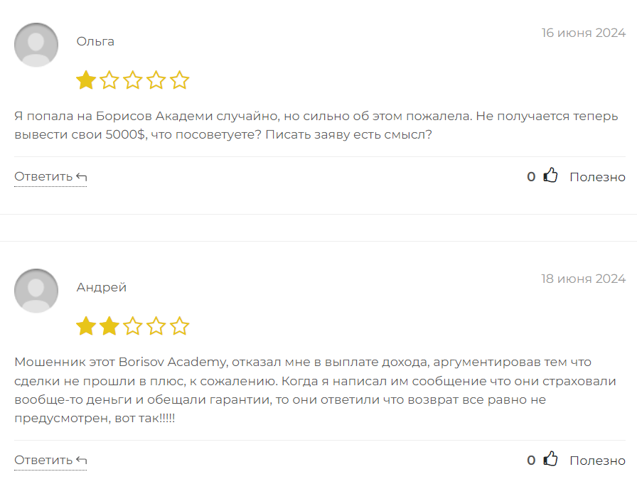Set Olga's star rating to three stars
The image size is (637, 489).
[x=134, y=80]
